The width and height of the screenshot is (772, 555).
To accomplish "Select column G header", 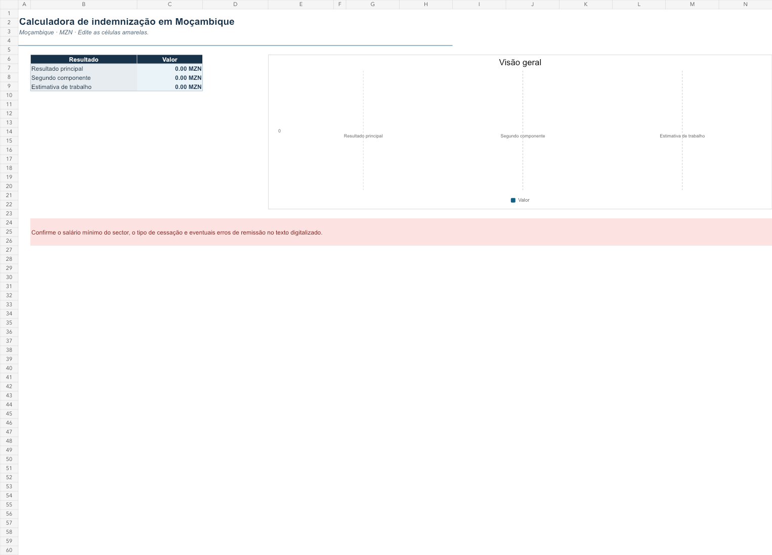I will click(x=373, y=5).
